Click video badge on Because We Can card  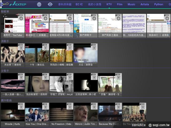[118, 106]
